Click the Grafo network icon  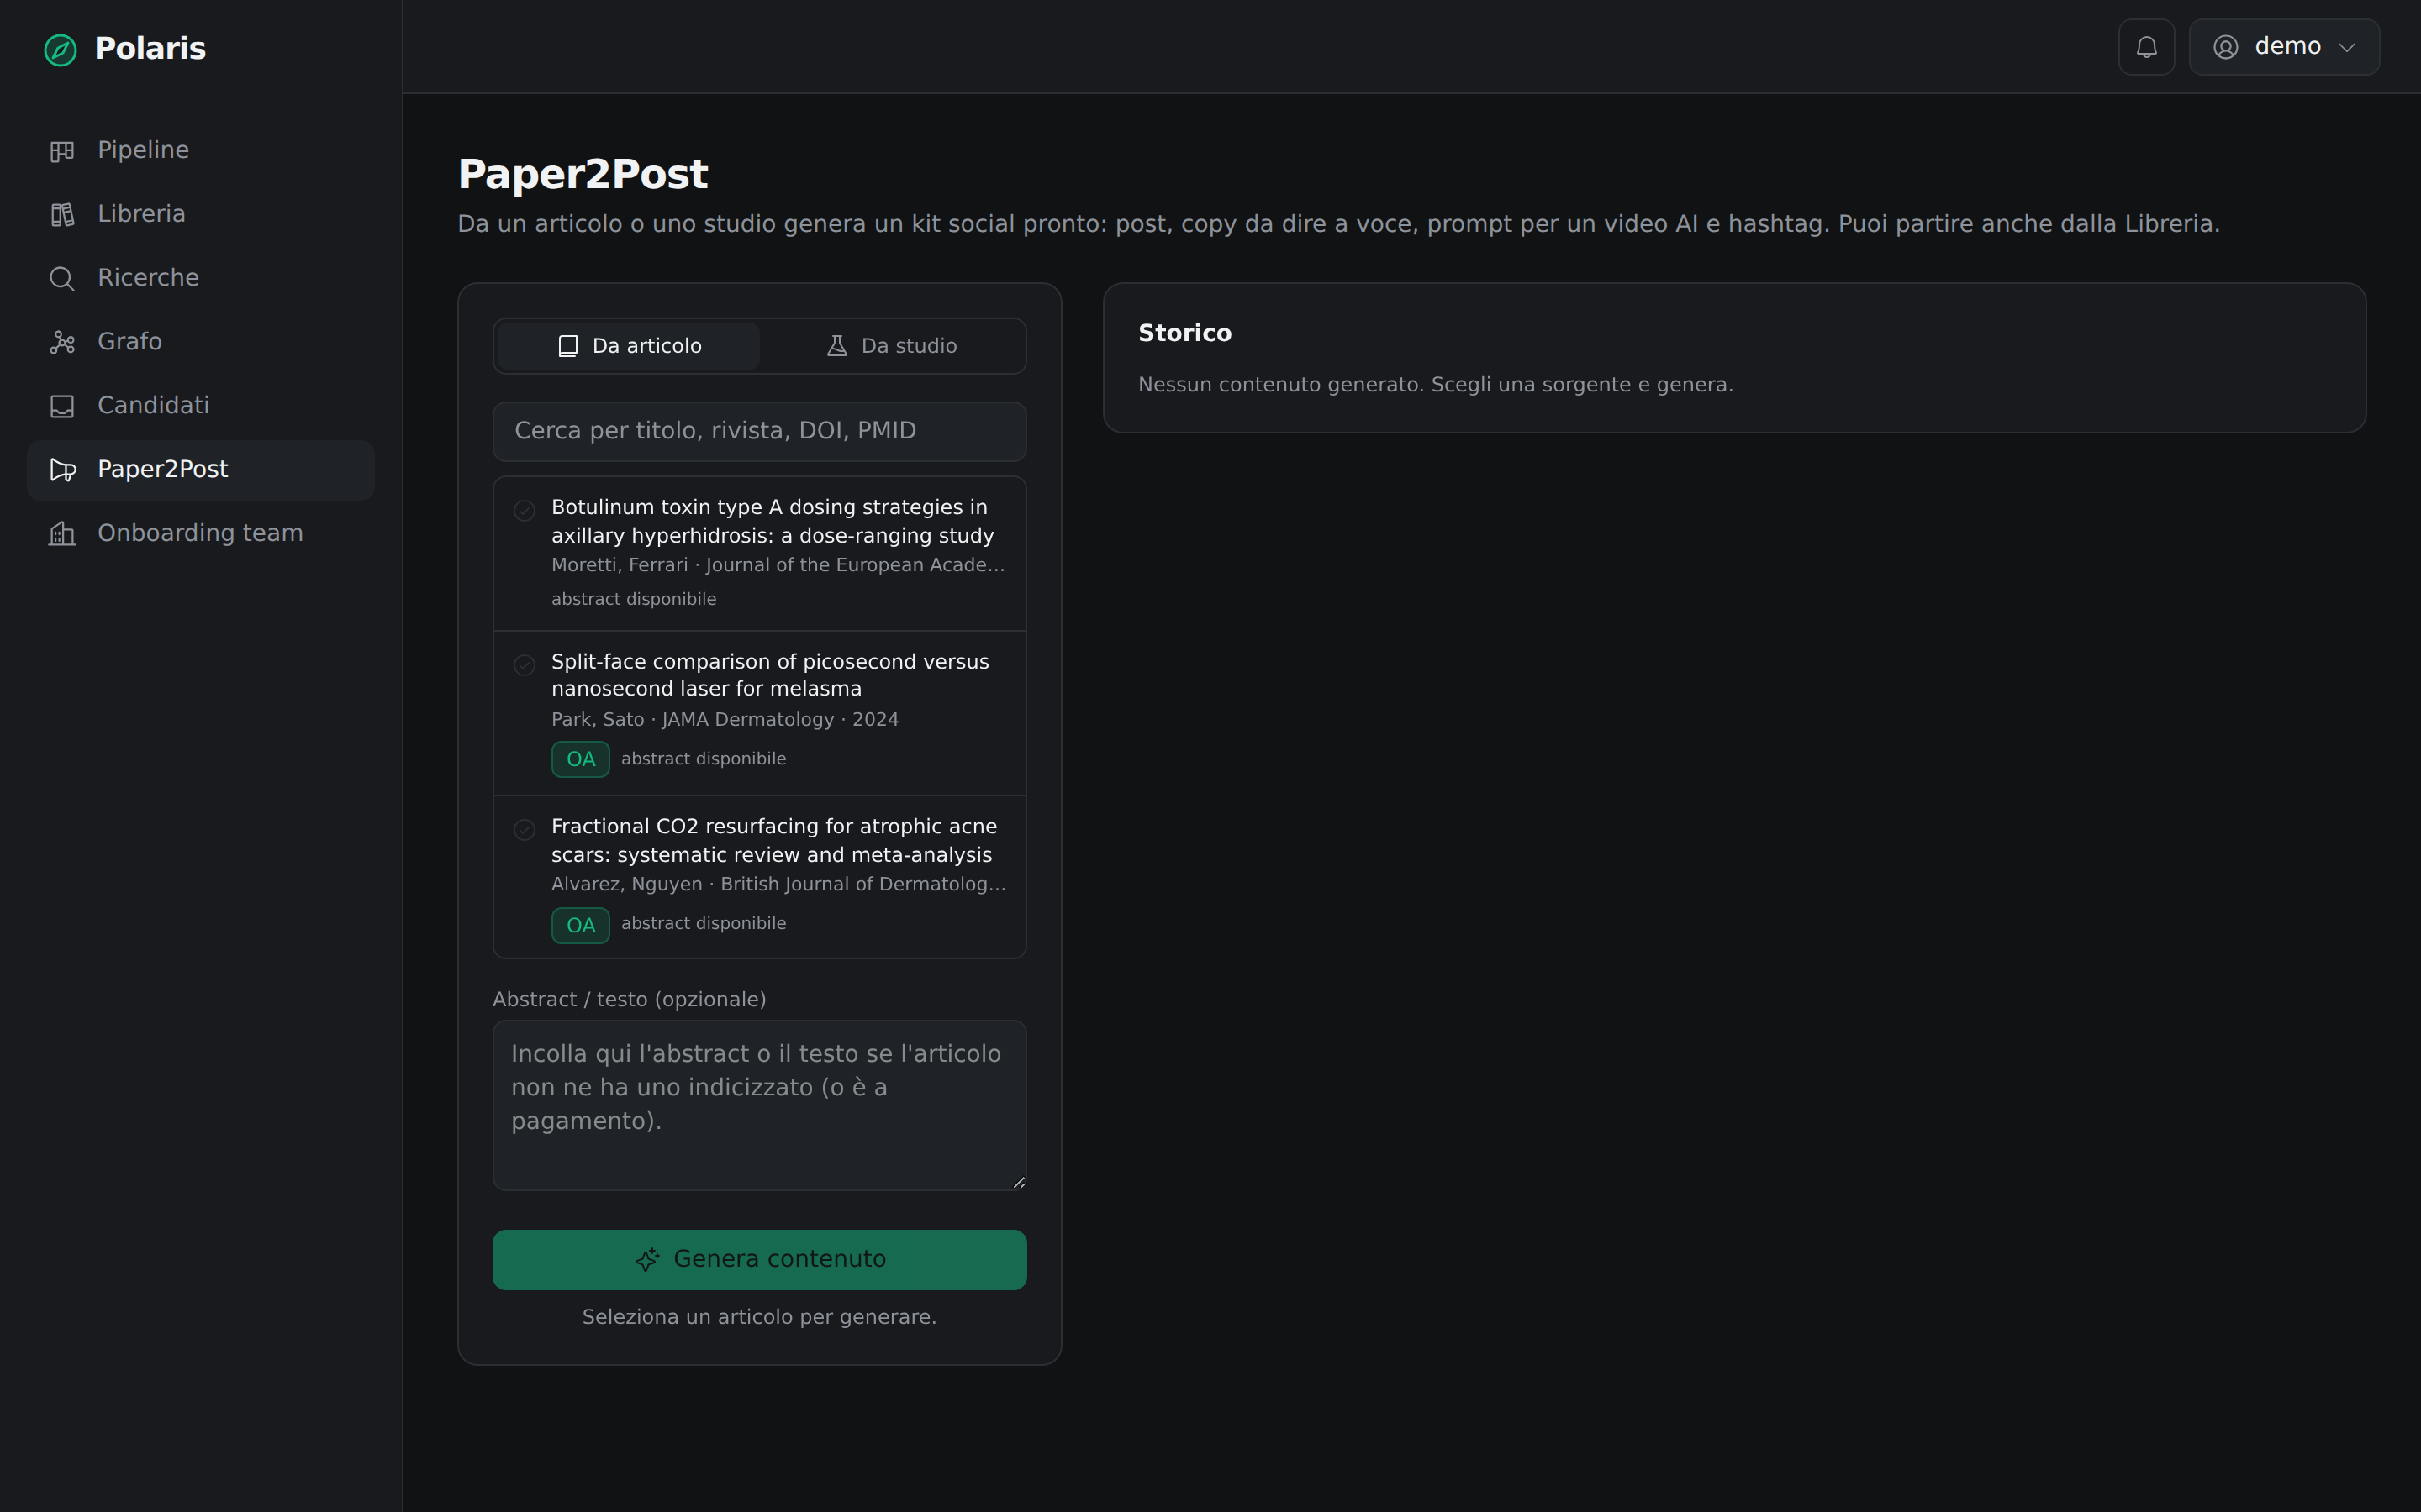[x=62, y=343]
